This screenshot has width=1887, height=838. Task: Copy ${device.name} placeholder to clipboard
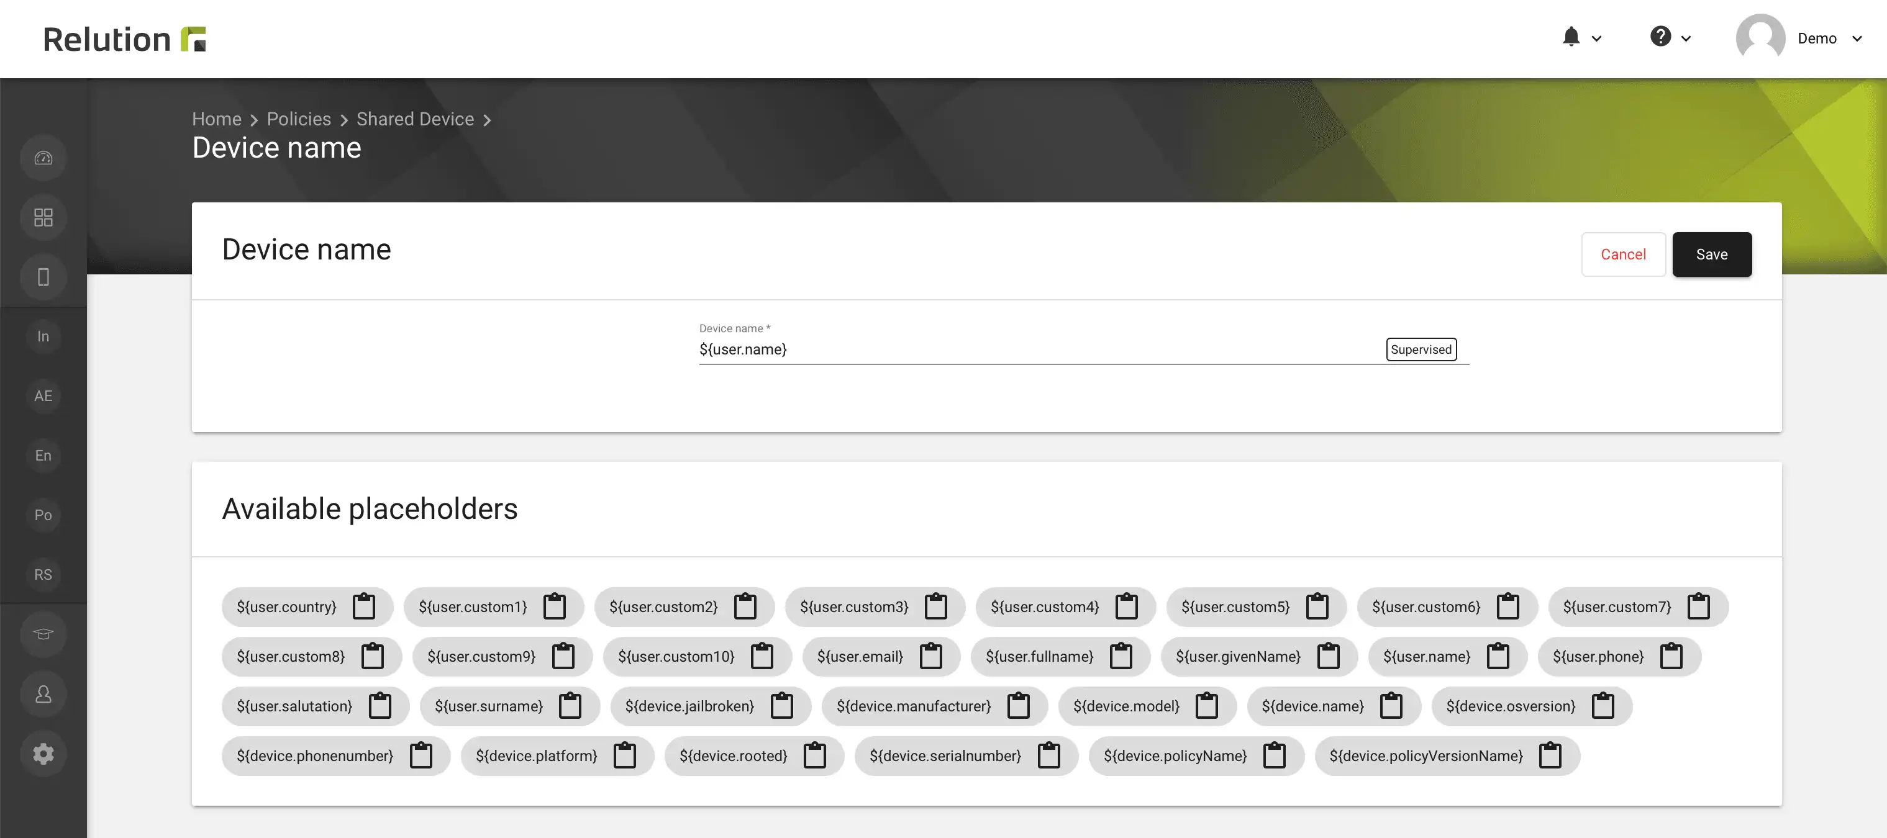1391,706
